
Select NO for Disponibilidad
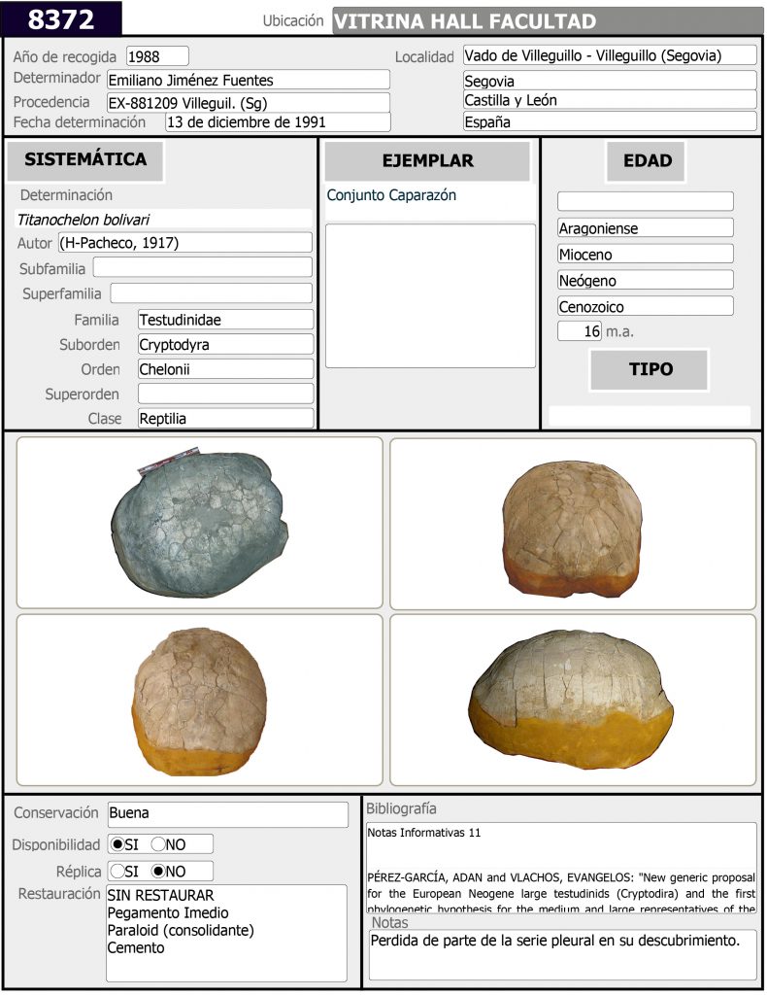[x=158, y=844]
